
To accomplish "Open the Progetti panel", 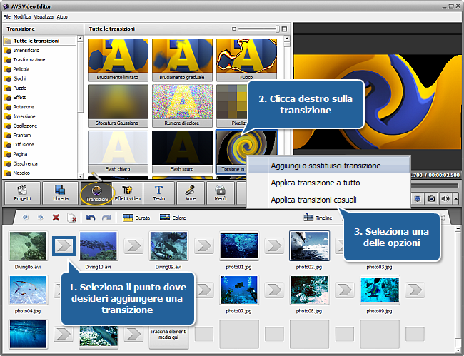I will pos(23,193).
